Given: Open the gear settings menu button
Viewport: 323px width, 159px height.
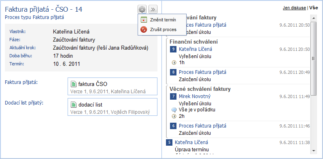Looking at the screenshot, I should [x=142, y=9].
